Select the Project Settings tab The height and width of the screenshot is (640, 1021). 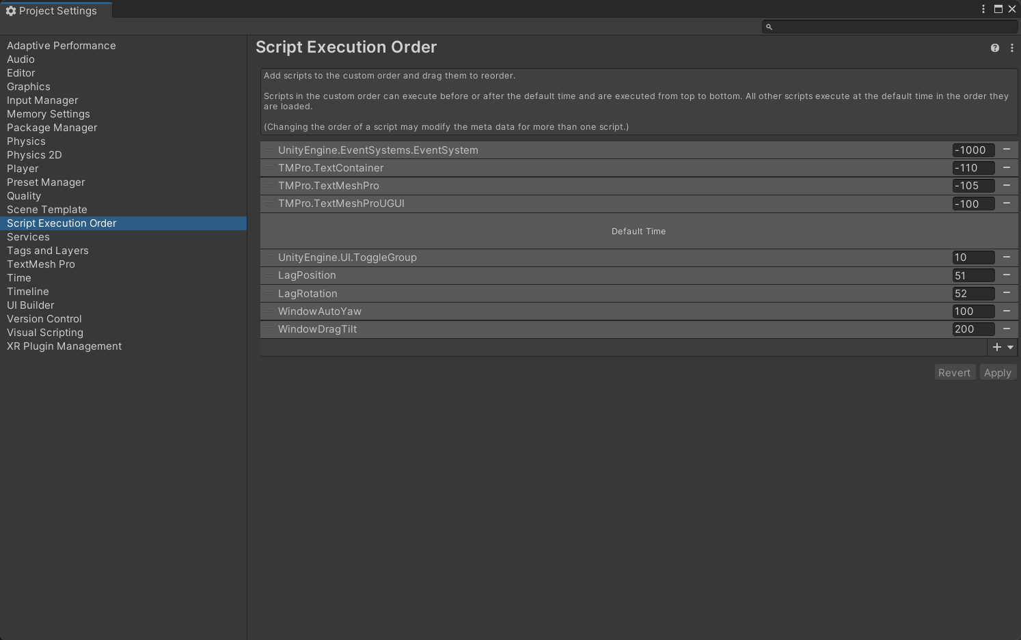coord(56,11)
